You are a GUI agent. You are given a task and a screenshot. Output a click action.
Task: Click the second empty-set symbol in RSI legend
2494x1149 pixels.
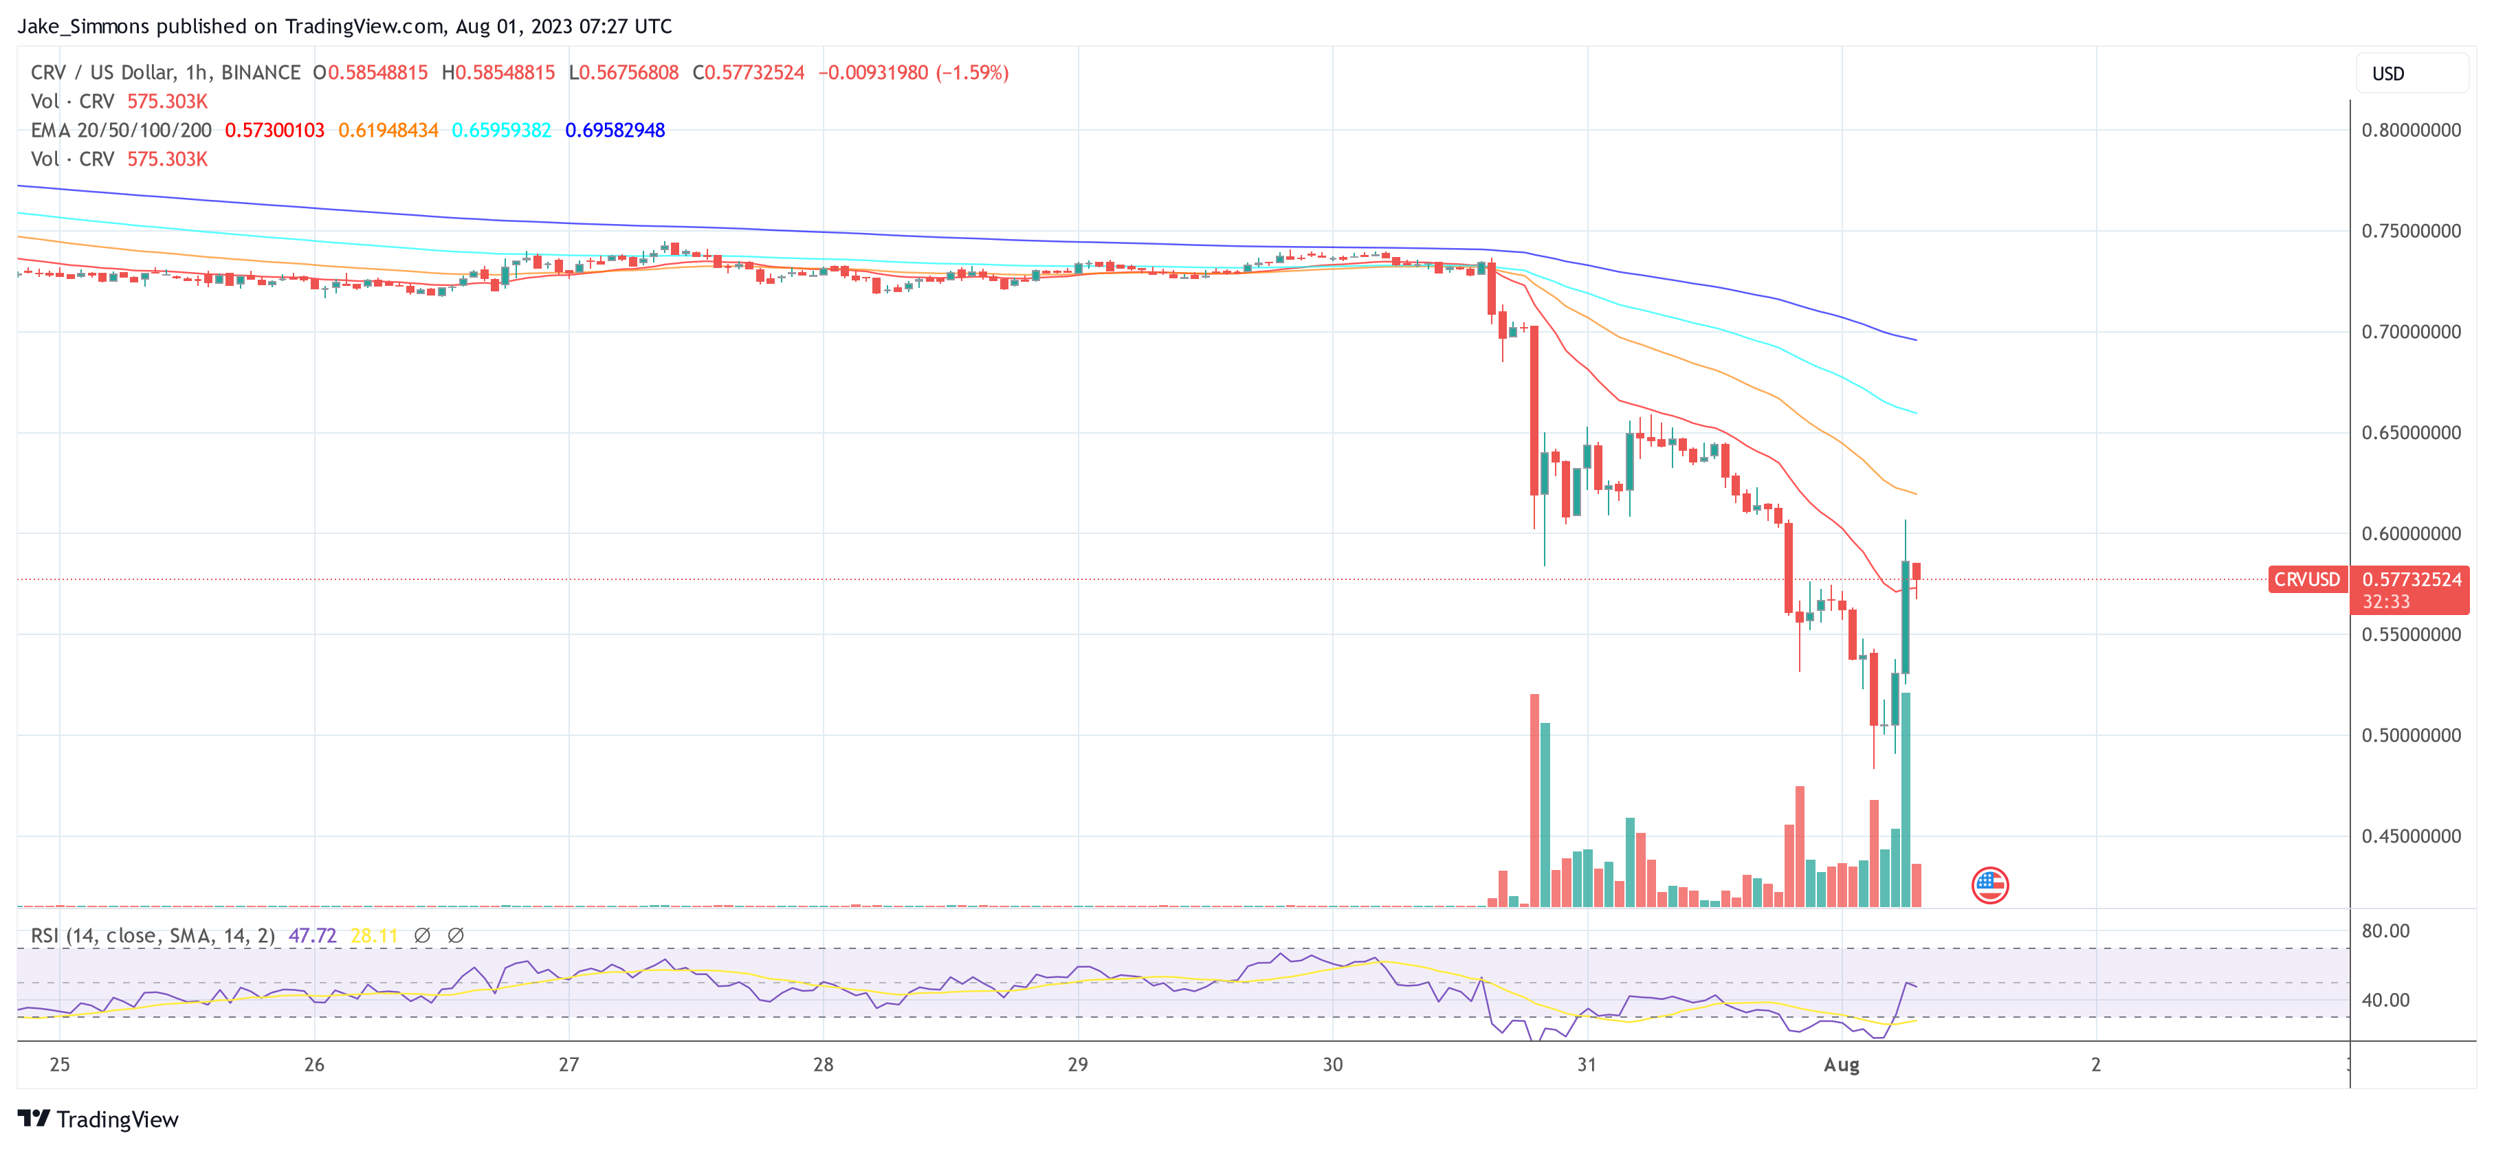point(456,935)
